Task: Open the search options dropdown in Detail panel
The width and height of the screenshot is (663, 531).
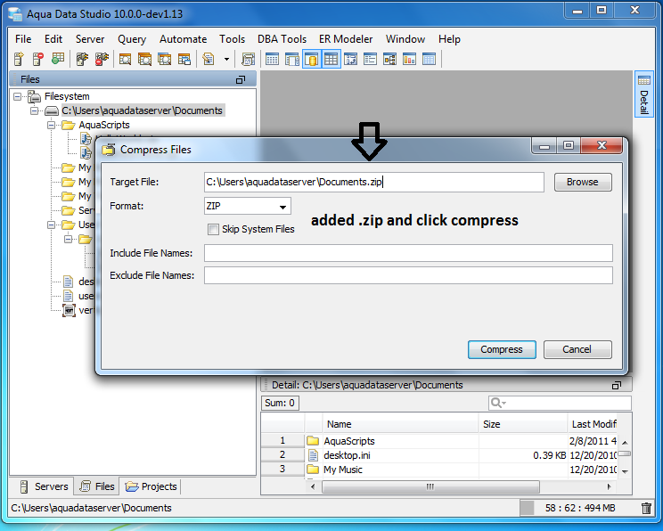Action: tap(498, 403)
